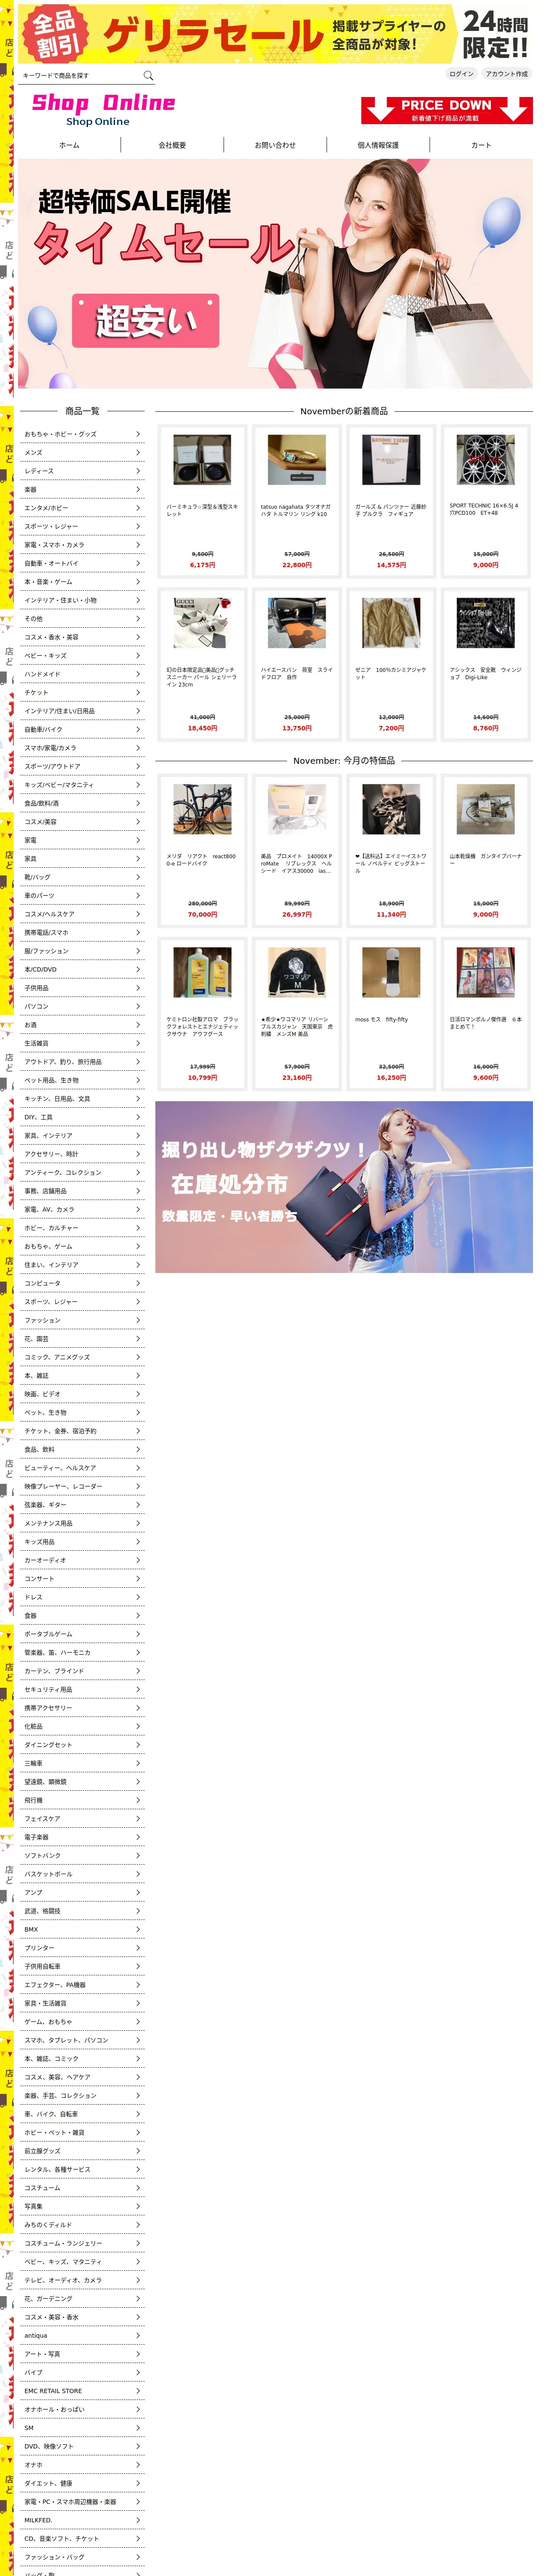The width and height of the screenshot is (551, 2576).
Task: Select the 生活雑貨 category
Action: tap(82, 1043)
